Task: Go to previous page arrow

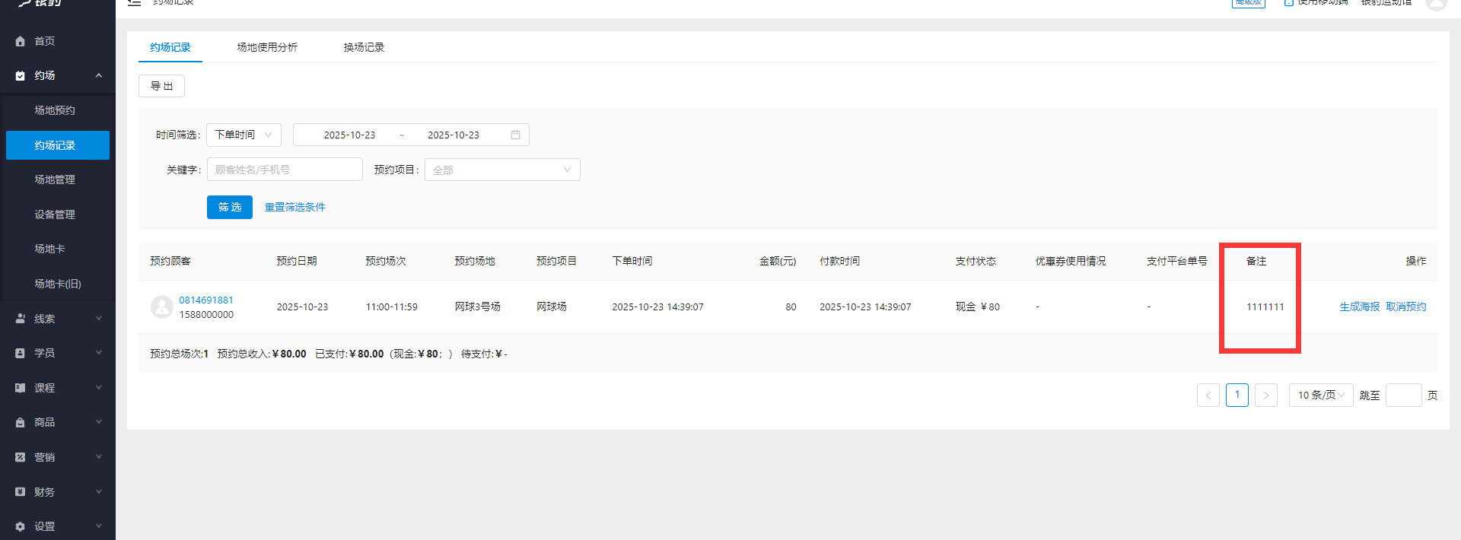Action: [x=1208, y=395]
